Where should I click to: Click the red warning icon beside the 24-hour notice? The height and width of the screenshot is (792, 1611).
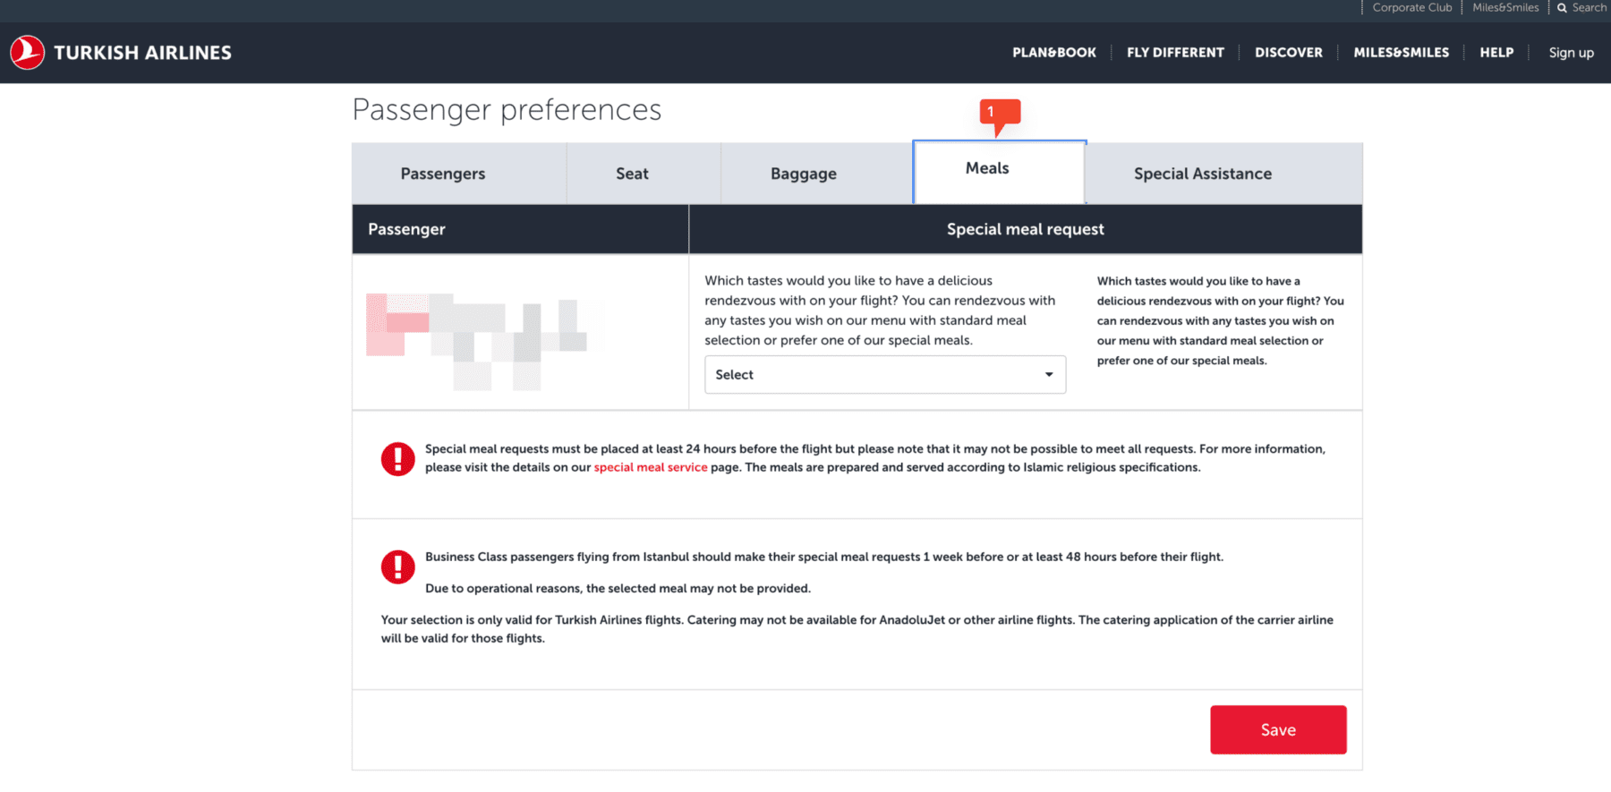397,459
